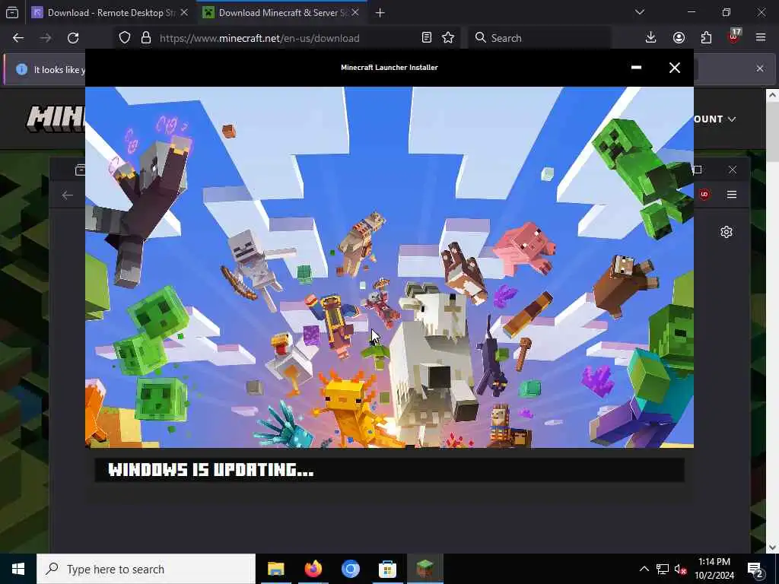Click the taskbar 'Type here to search' box
Image resolution: width=779 pixels, height=584 pixels.
coord(146,569)
